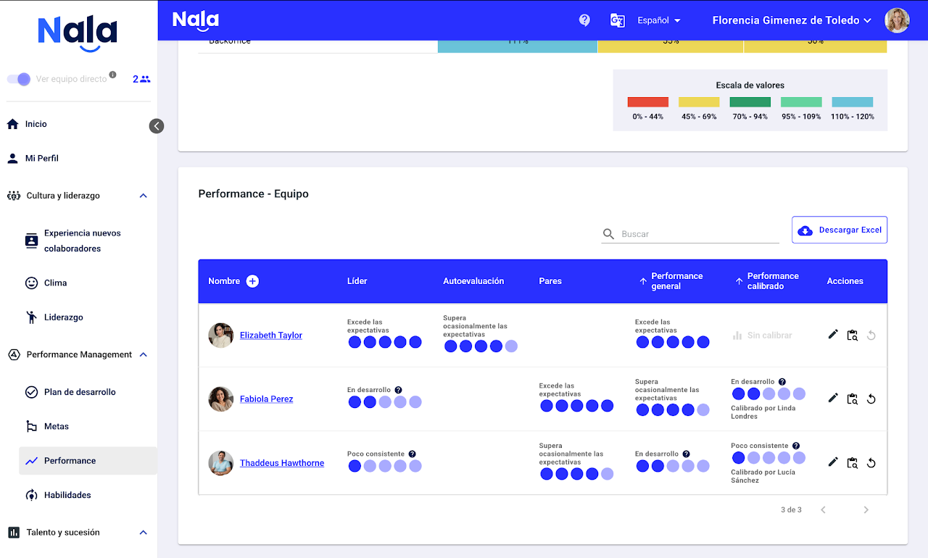Collapse the sidebar with the arrow button

point(157,126)
